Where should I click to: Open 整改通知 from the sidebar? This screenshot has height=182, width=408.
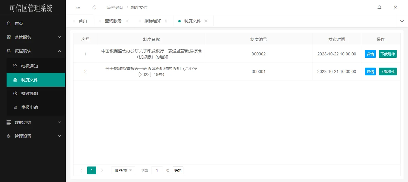point(30,94)
